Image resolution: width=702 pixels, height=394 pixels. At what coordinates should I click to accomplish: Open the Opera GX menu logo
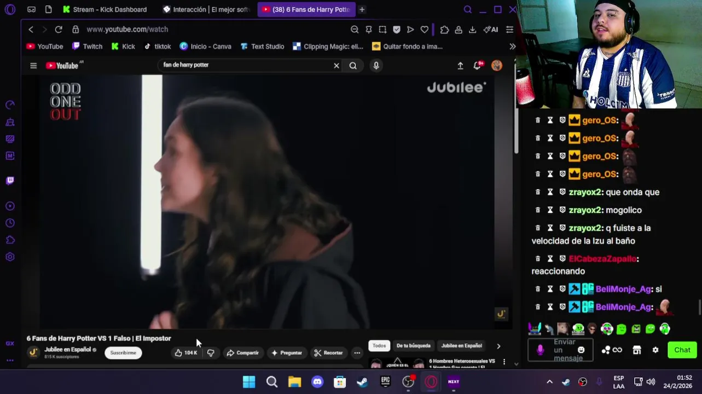pyautogui.click(x=10, y=9)
